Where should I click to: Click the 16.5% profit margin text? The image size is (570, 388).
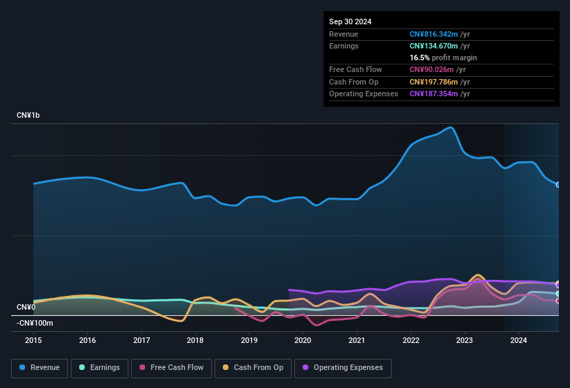(443, 58)
